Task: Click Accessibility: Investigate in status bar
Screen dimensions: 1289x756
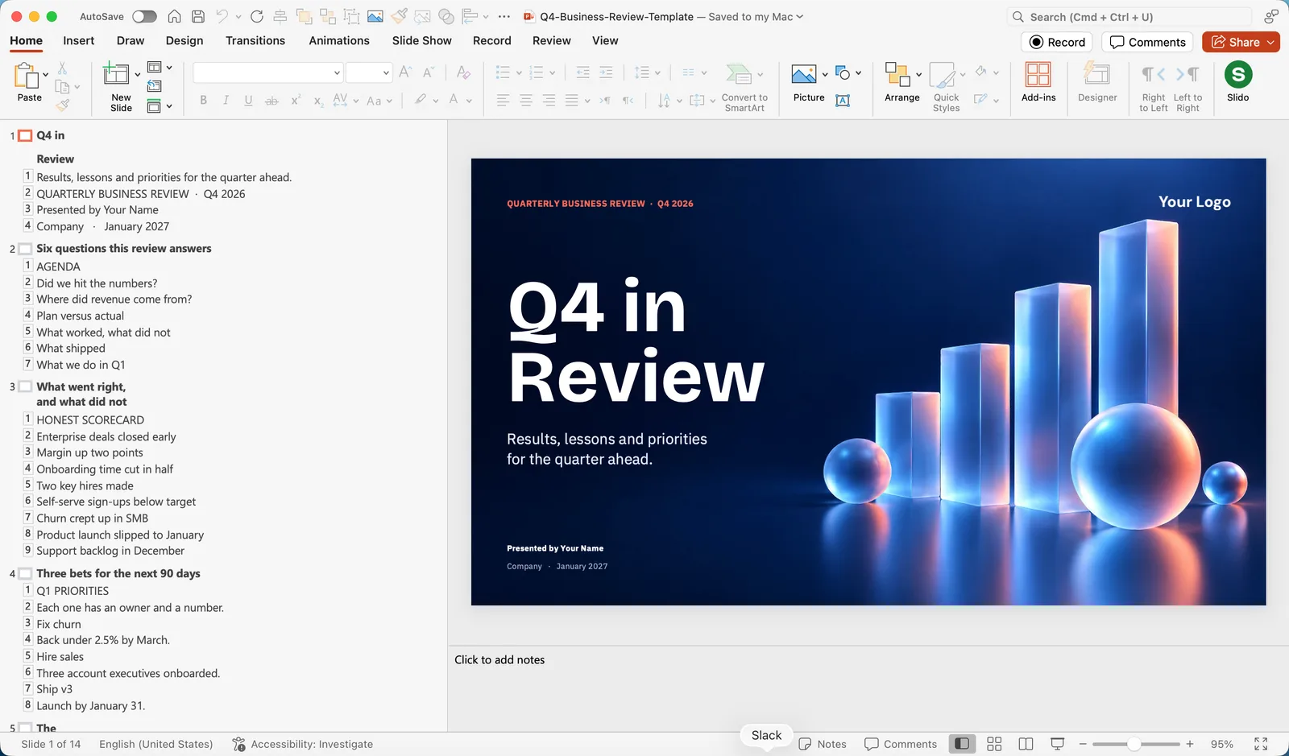Action: pyautogui.click(x=303, y=744)
